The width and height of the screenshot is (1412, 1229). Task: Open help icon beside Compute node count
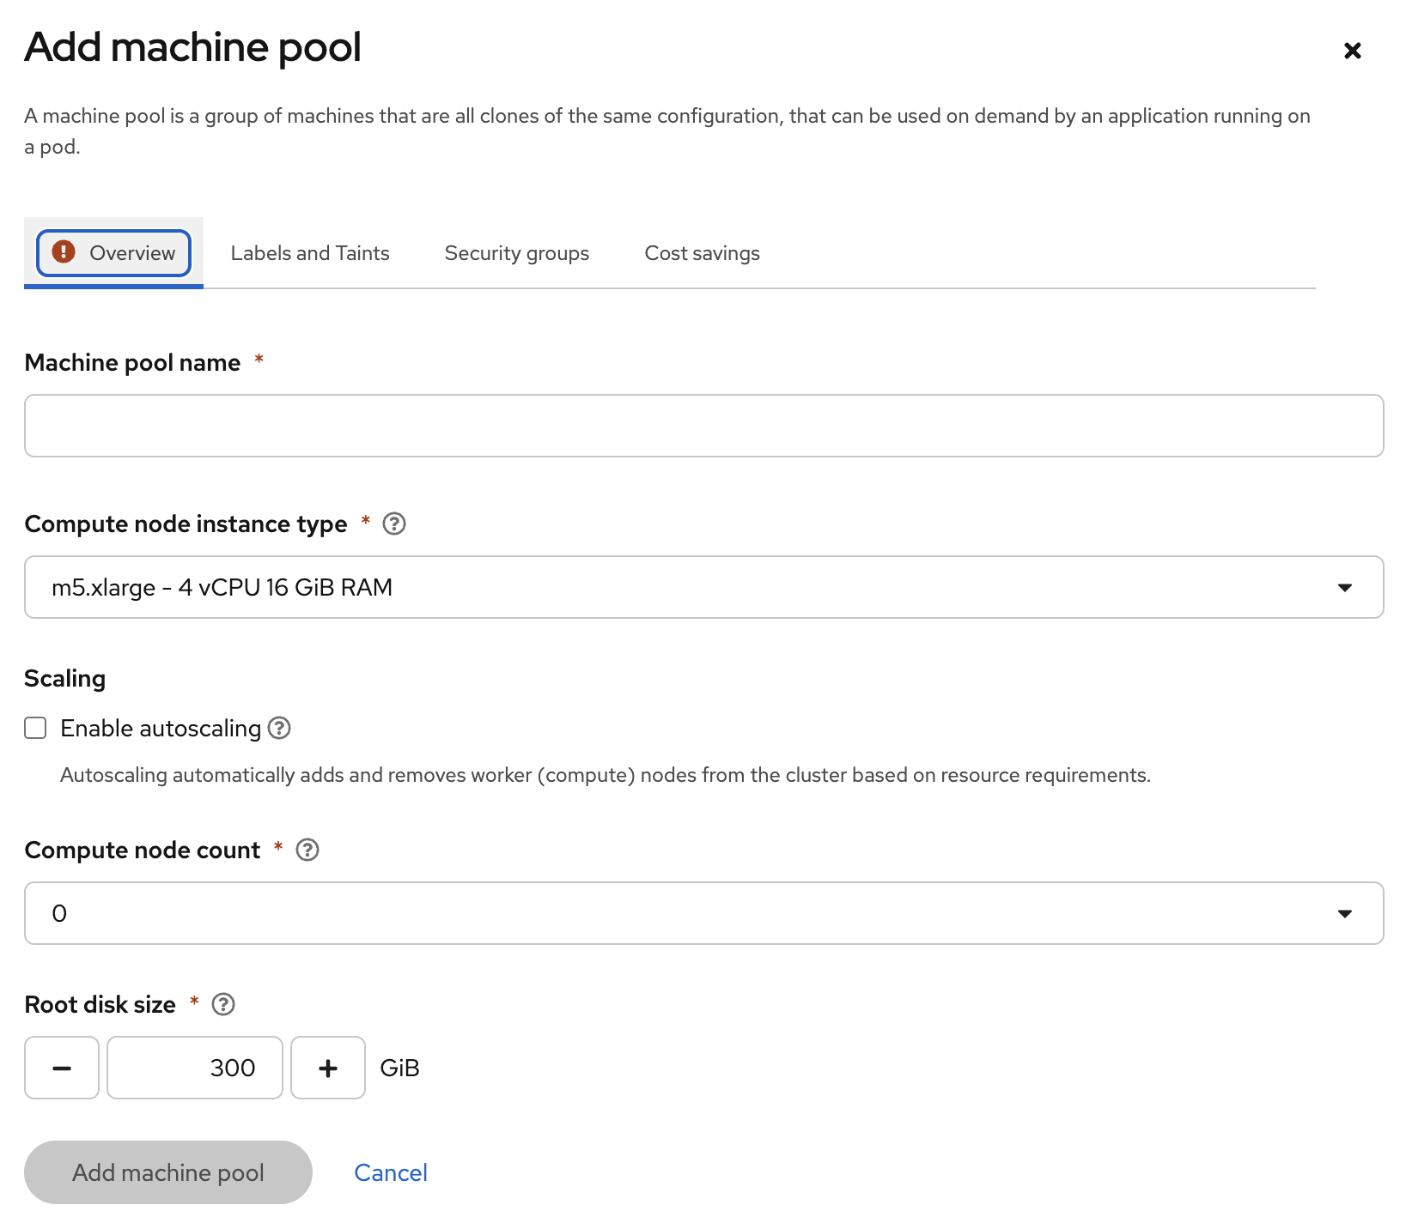307,850
